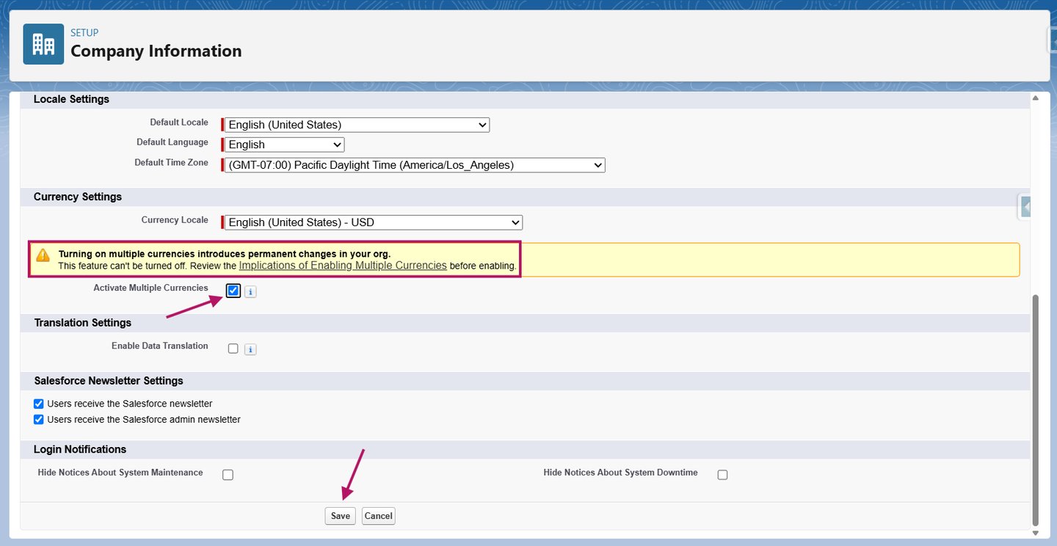
Task: Open the Default Locale dropdown
Action: point(357,125)
